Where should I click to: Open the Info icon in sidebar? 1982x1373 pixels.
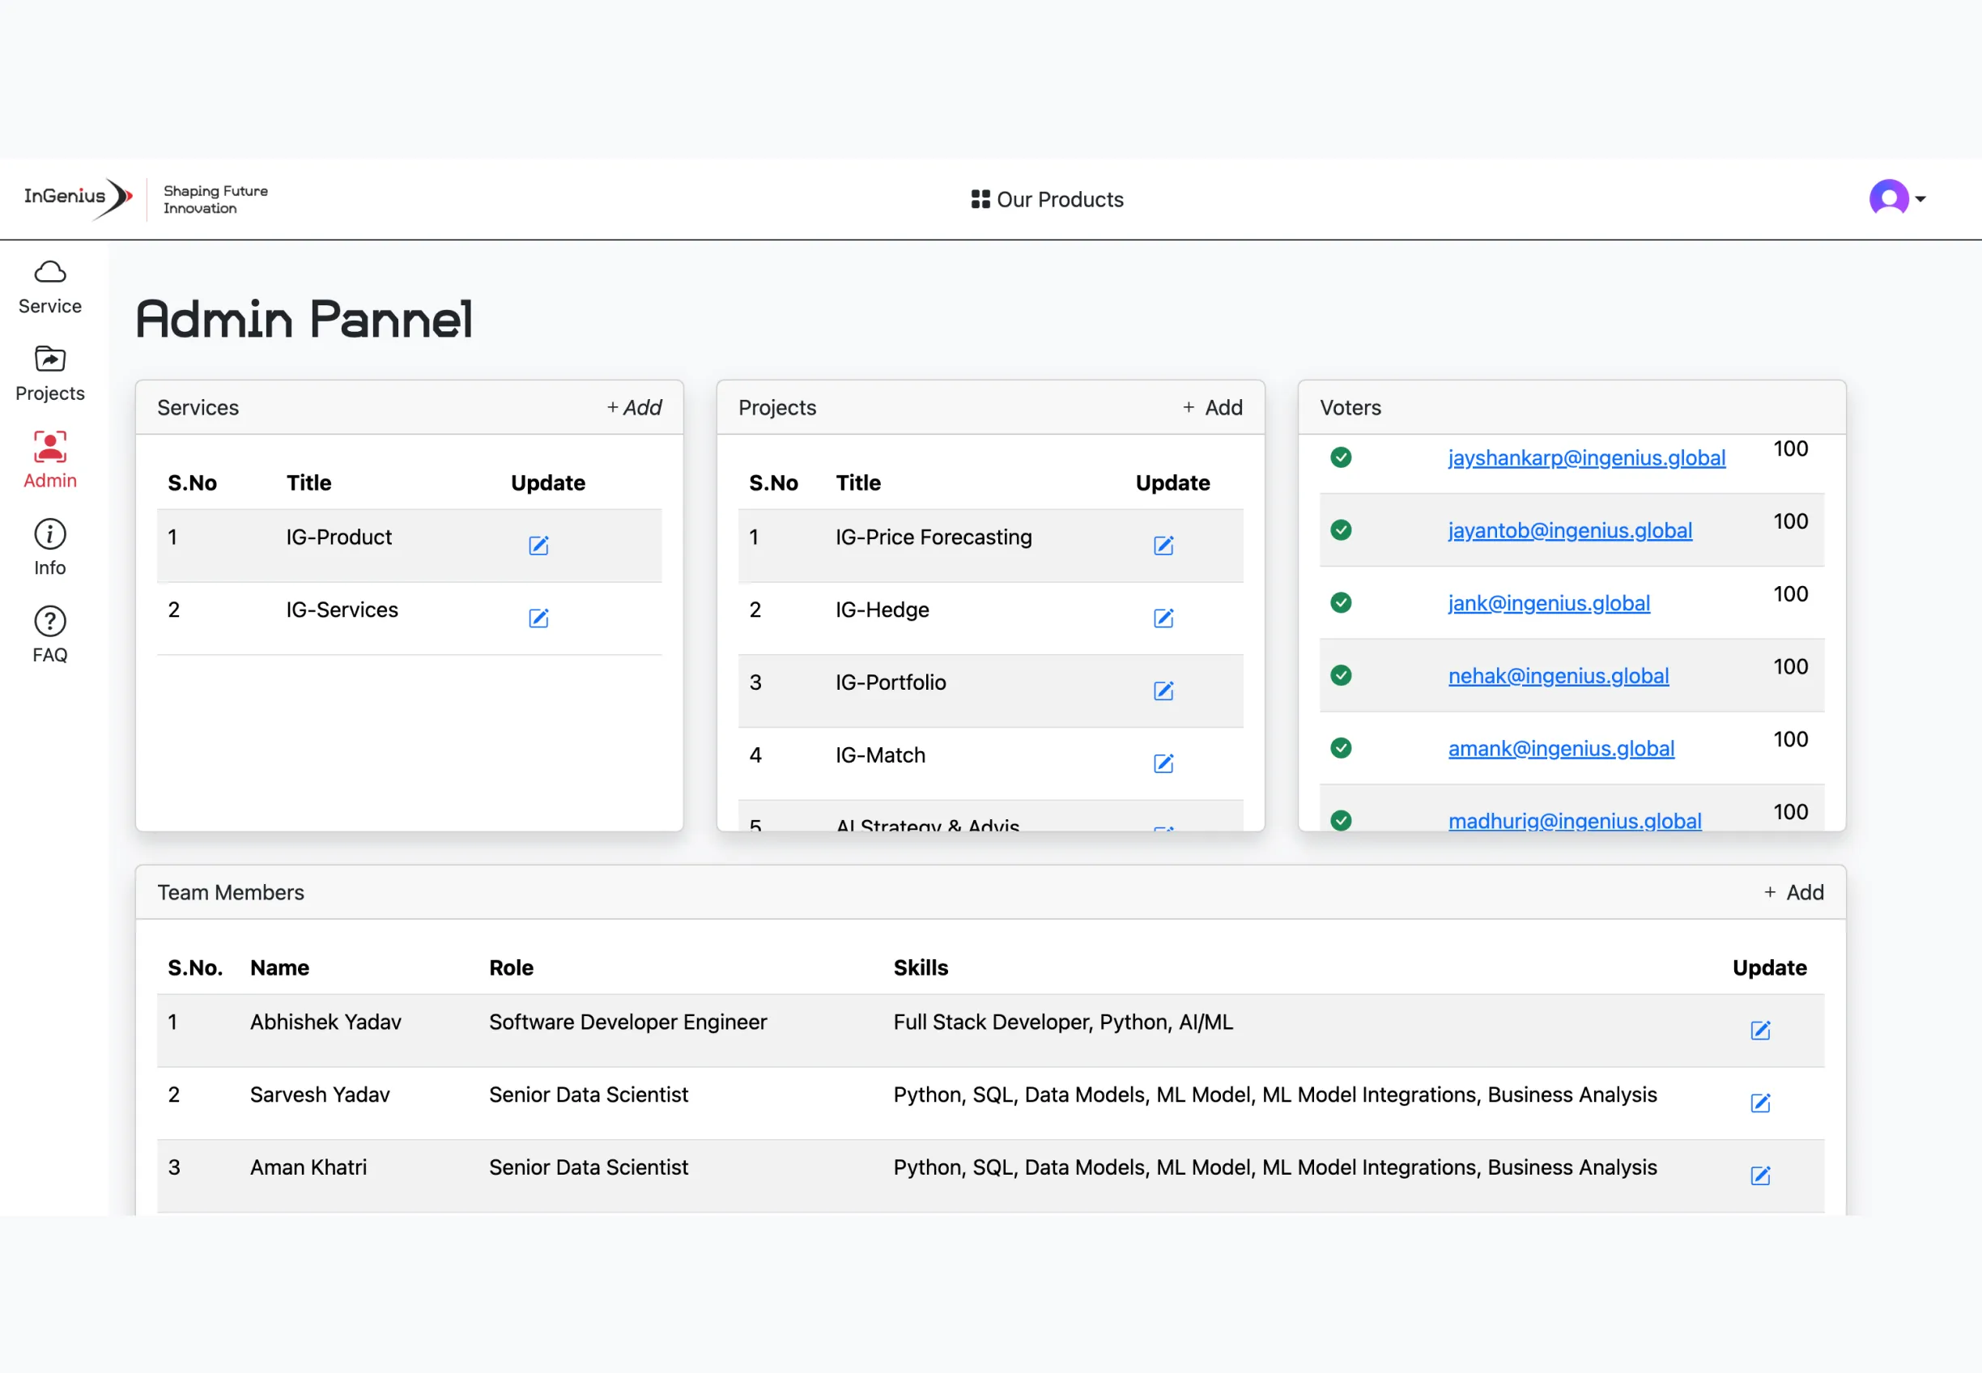click(x=50, y=534)
